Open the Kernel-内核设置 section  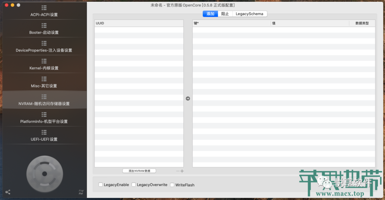pyautogui.click(x=44, y=65)
